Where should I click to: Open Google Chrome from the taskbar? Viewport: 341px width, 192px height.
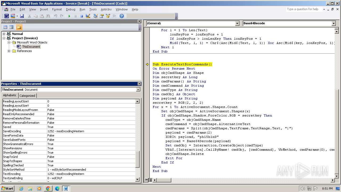point(48,189)
